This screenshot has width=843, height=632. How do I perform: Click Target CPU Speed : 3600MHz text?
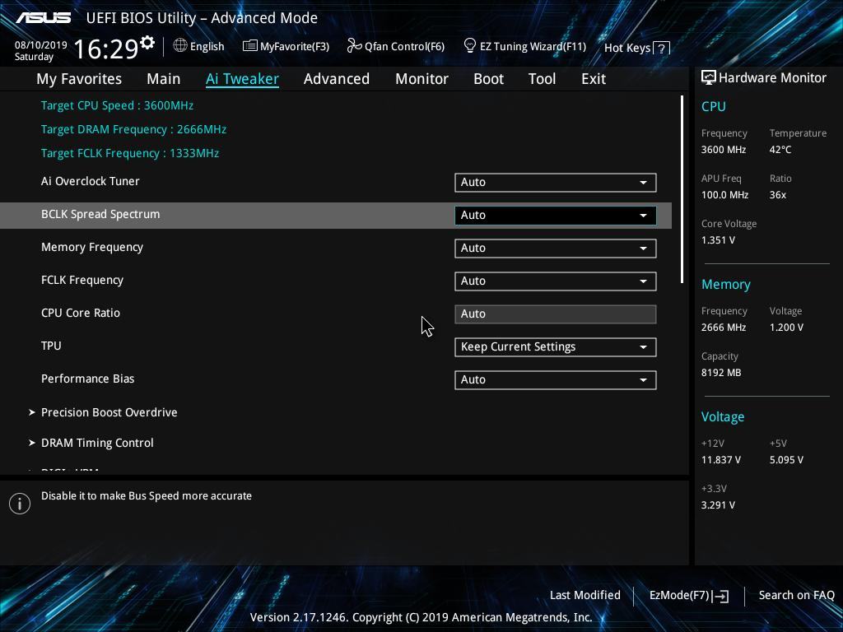117,105
